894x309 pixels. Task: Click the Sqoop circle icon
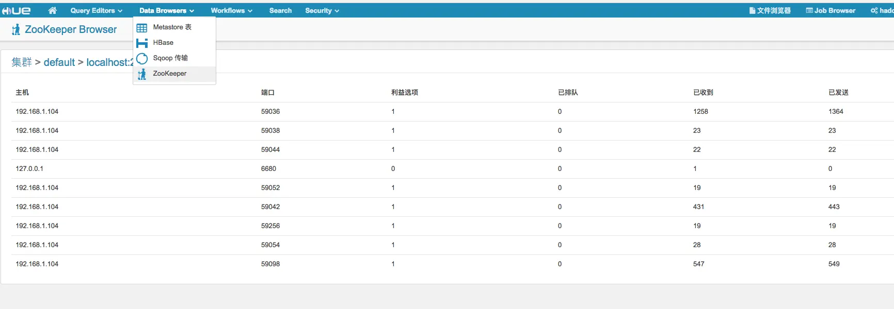pos(142,58)
